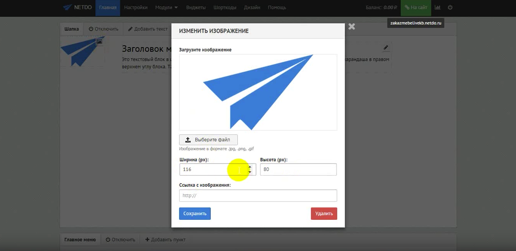Focus the image link http:// field
The height and width of the screenshot is (251, 516).
(258, 196)
